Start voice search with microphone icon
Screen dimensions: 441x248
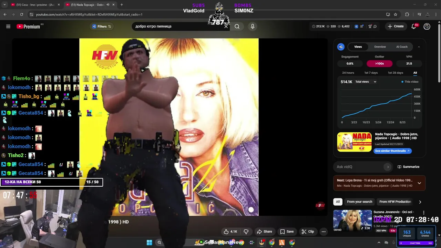point(253,26)
